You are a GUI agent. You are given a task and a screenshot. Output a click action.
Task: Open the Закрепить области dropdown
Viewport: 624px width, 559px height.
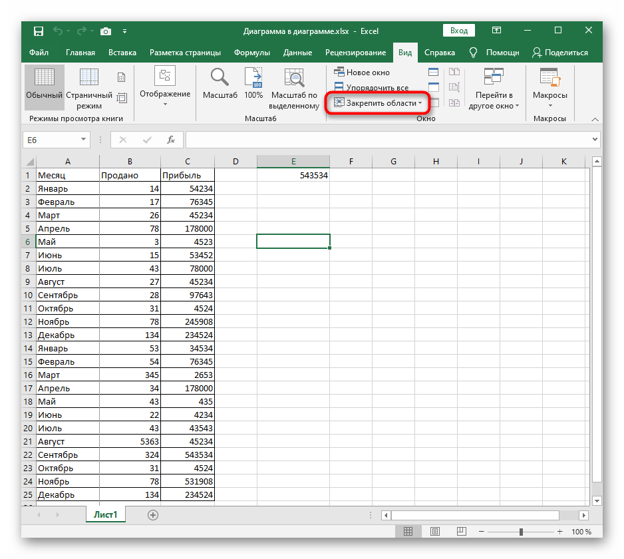(378, 103)
